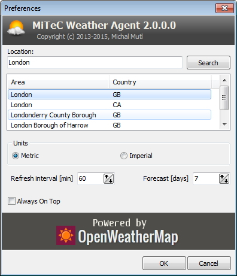Close the Preferences dialog with X
This screenshot has width=237, height=276.
224,8
